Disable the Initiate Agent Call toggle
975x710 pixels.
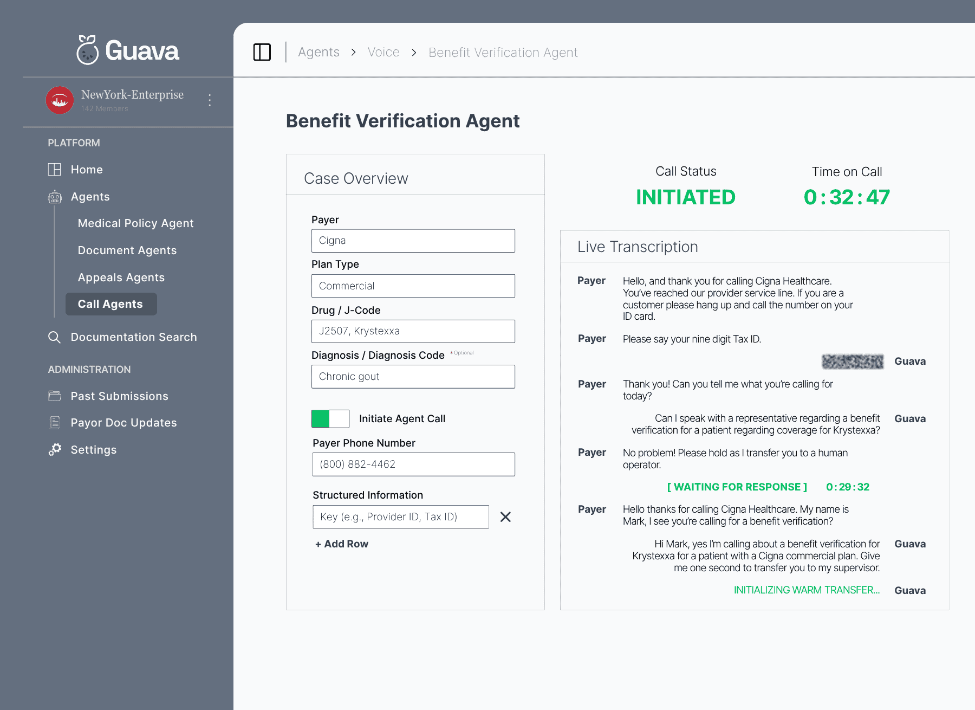tap(330, 418)
